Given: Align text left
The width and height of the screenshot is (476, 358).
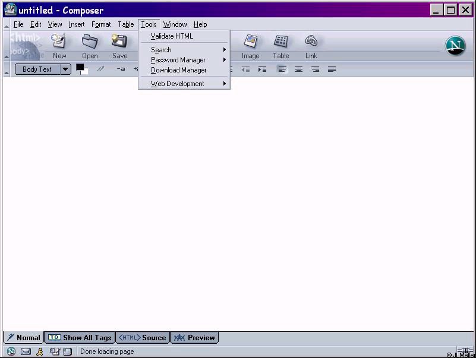Looking at the screenshot, I should 282,69.
